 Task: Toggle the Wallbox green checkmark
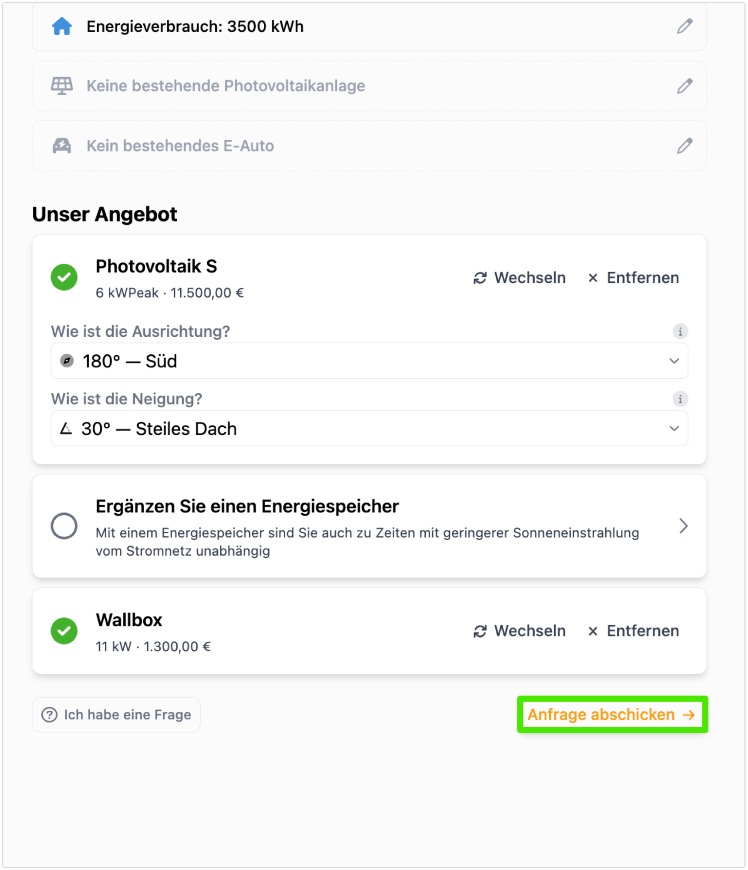click(x=64, y=631)
